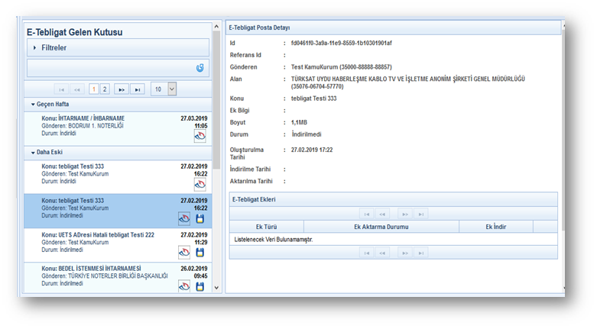The image size is (597, 329).
Task: Download BEDEL İSTENMESİ İHTARNAMESİ with the disk icon
Action: click(x=200, y=286)
